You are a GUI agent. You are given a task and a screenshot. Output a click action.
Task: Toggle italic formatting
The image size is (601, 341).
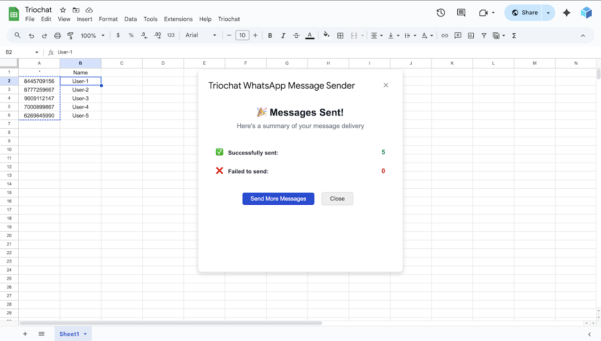(283, 35)
